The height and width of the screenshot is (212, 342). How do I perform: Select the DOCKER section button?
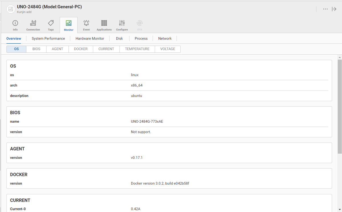tap(81, 49)
